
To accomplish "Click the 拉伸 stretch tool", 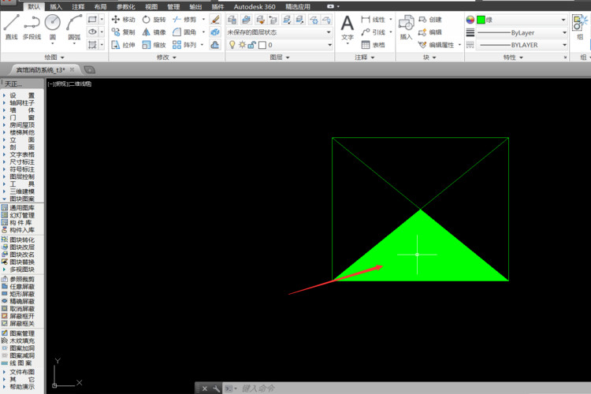I will pyautogui.click(x=123, y=45).
